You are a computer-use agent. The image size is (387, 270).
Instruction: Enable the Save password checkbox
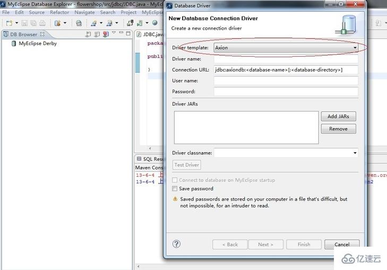coord(175,189)
